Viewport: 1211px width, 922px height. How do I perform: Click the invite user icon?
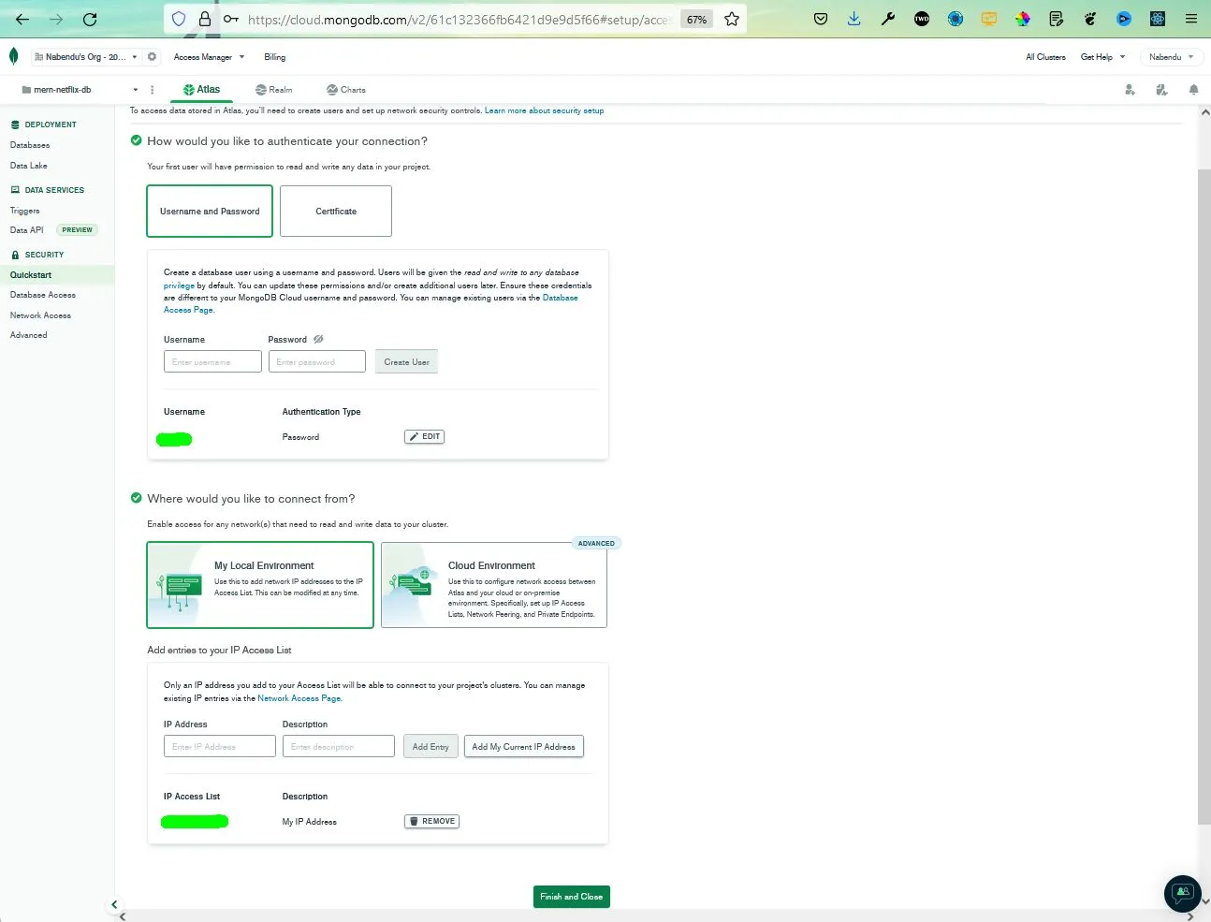click(1130, 90)
